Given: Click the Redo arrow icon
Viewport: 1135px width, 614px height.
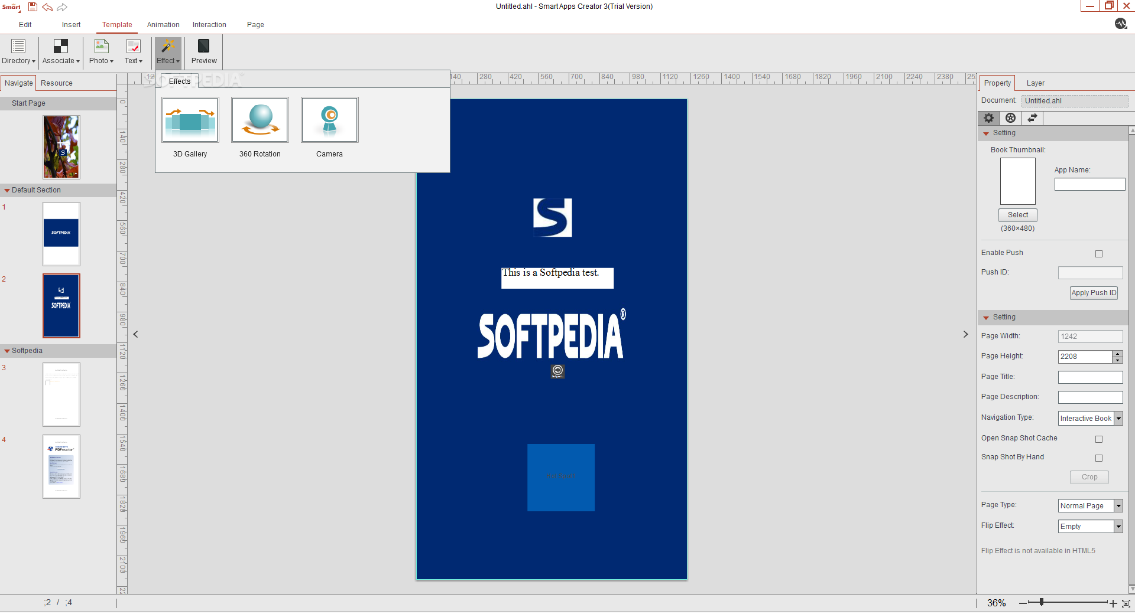Looking at the screenshot, I should pyautogui.click(x=62, y=7).
